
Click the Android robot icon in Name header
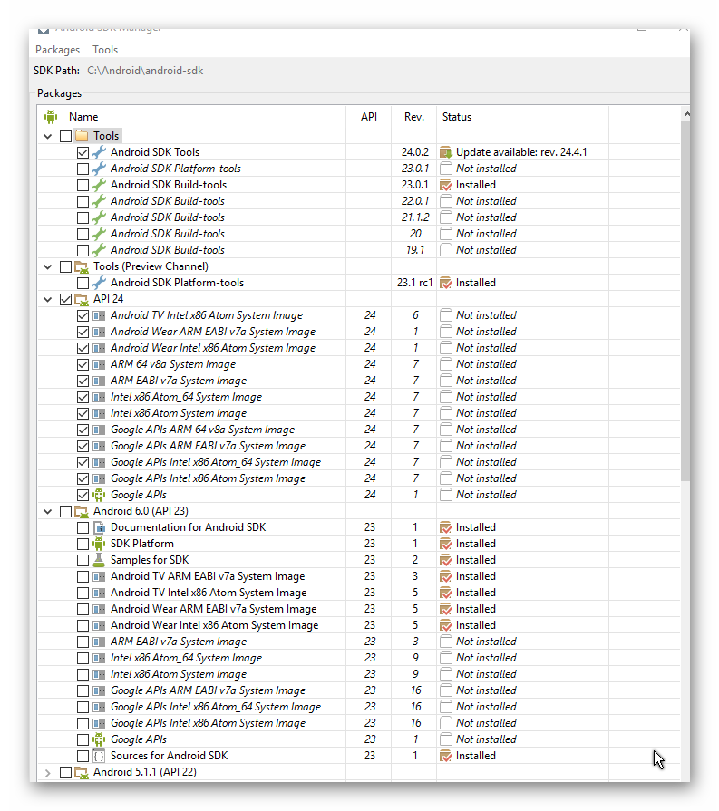51,117
